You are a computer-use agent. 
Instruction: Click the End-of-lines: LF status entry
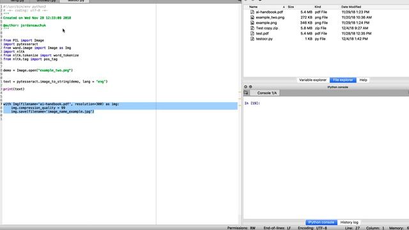pos(277,228)
